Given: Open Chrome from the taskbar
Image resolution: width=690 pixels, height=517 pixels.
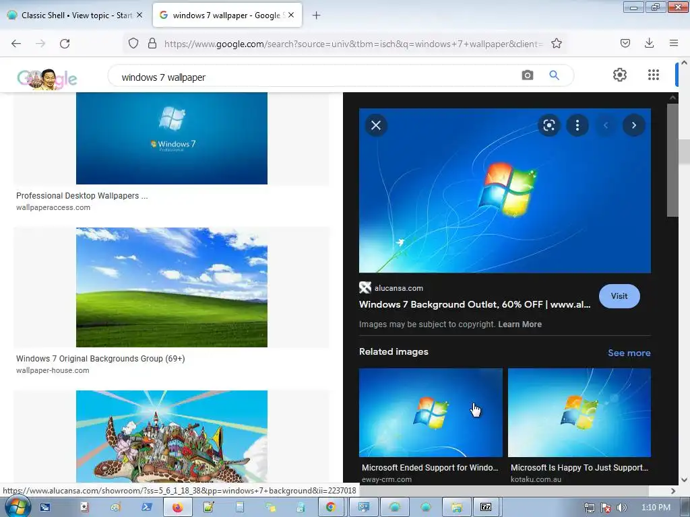Looking at the screenshot, I should [x=330, y=508].
